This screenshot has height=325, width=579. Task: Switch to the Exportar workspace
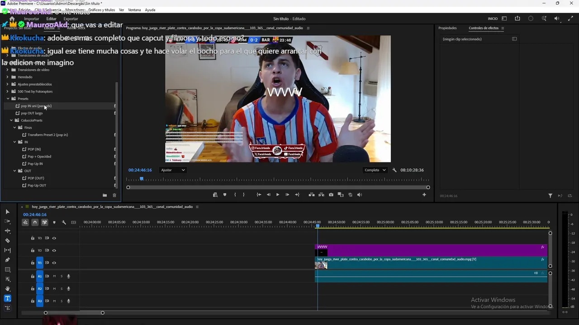pyautogui.click(x=71, y=19)
